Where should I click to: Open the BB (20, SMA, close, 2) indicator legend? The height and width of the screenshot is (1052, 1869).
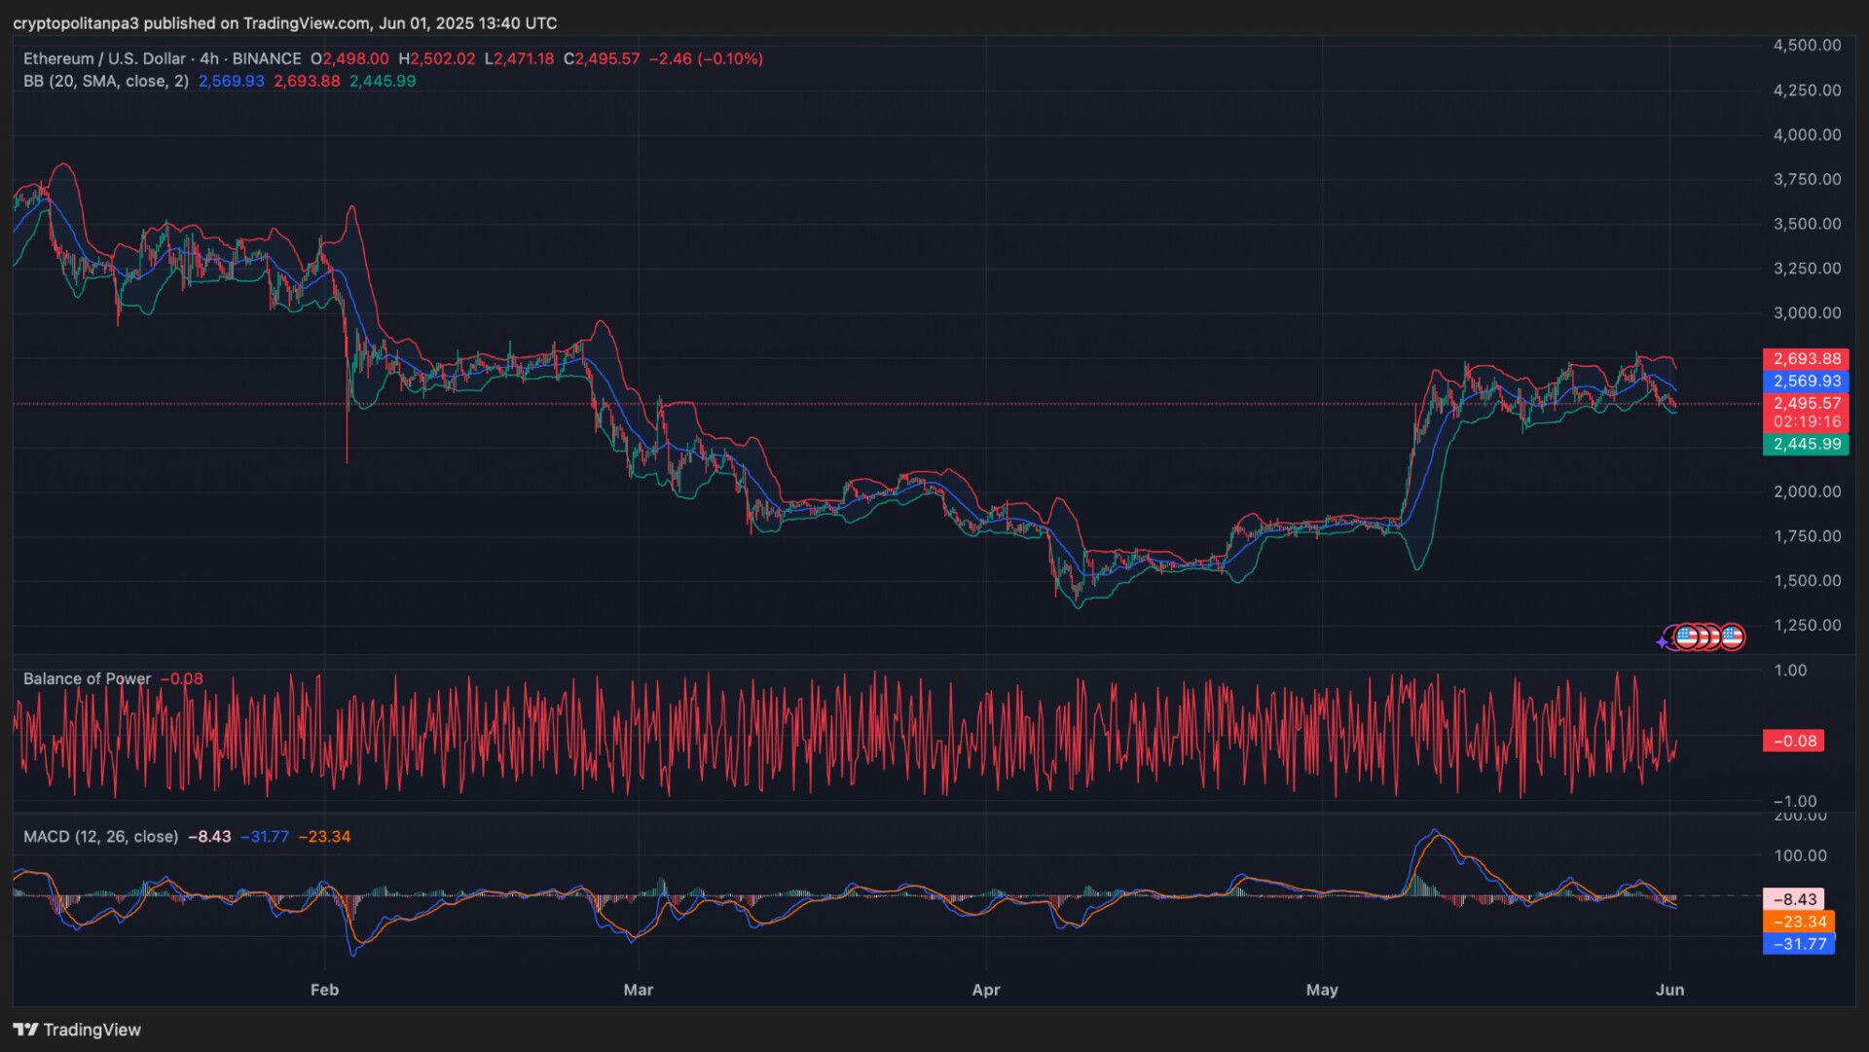click(106, 81)
